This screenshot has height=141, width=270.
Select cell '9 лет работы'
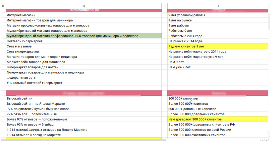(x=218, y=25)
